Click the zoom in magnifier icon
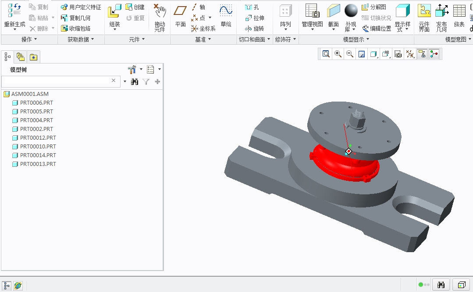This screenshot has height=292, width=473. [x=338, y=54]
